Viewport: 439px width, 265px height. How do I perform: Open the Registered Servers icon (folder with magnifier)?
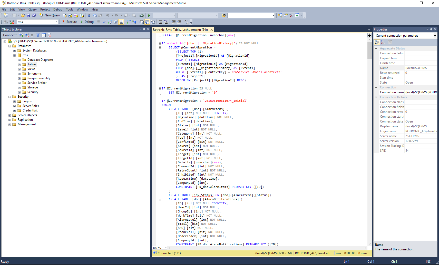coord(280,15)
